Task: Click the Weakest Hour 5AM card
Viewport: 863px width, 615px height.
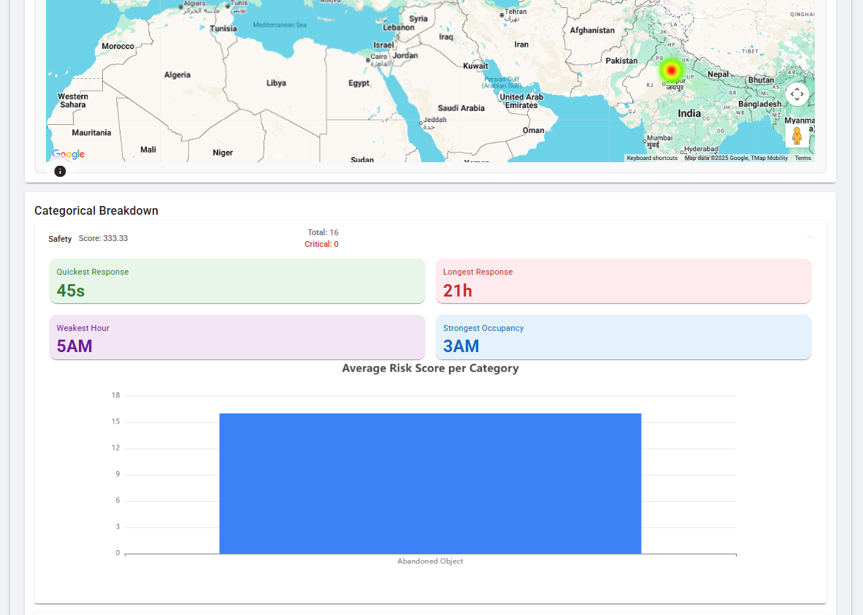Action: (237, 337)
